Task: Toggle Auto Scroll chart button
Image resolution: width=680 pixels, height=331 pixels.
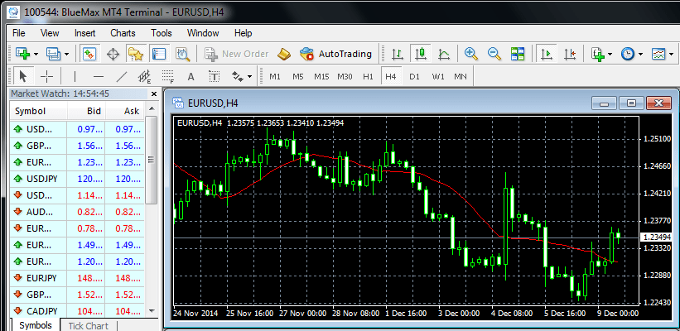Action: (547, 54)
